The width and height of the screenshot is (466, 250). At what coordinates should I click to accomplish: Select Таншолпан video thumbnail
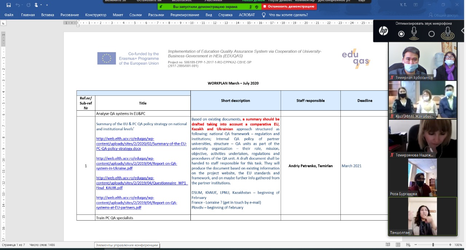[422, 217]
